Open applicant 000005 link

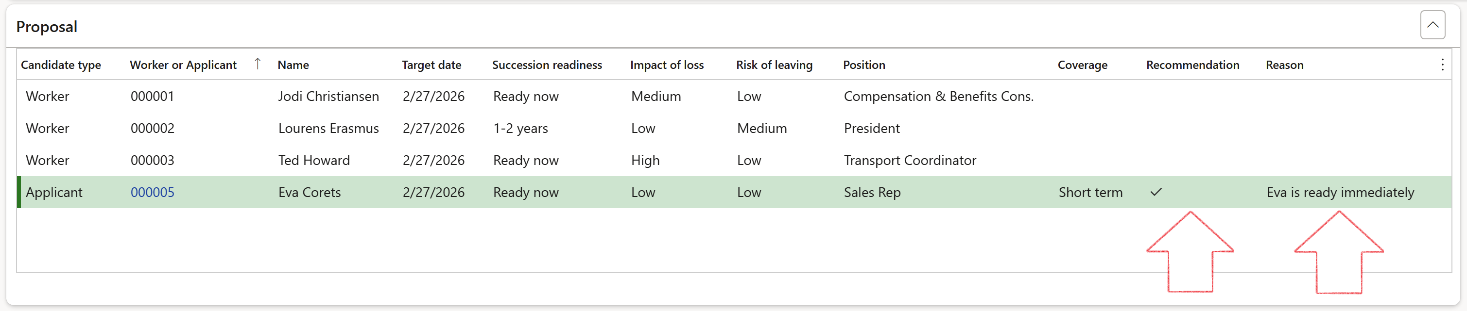pyautogui.click(x=152, y=192)
